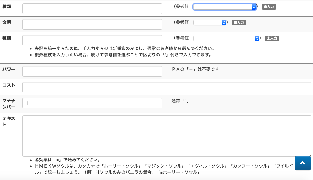
Task: Click the コスト input field
Action: [167, 87]
